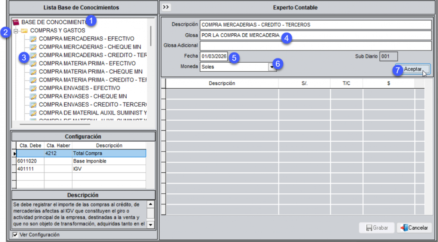The image size is (438, 242).
Task: Click the COMPRAS Y GASTOS folder icon
Action: coord(24,30)
